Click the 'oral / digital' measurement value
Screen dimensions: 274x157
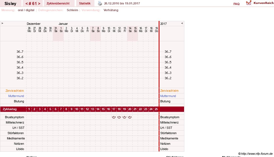click(26, 10)
